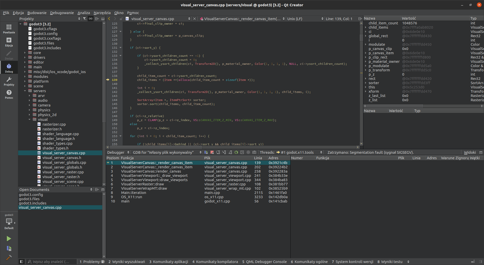Open the output panes chooser arrows after Wyniki testu
484x265 pixels.
coord(408,261)
